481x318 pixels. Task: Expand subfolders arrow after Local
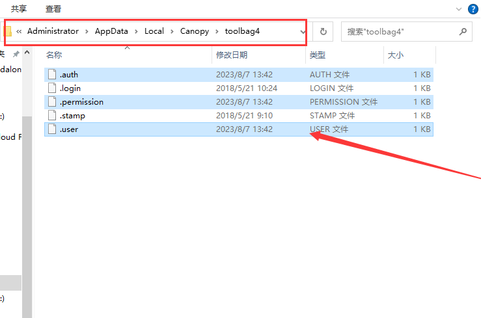[x=172, y=32]
